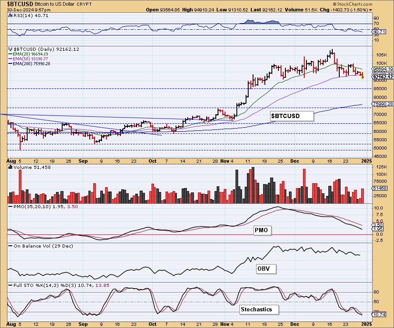Screen dimensions: 394x328
Task: Click the bar-chart icon beside $BTCUSD (Daily)
Action: (x=11, y=49)
